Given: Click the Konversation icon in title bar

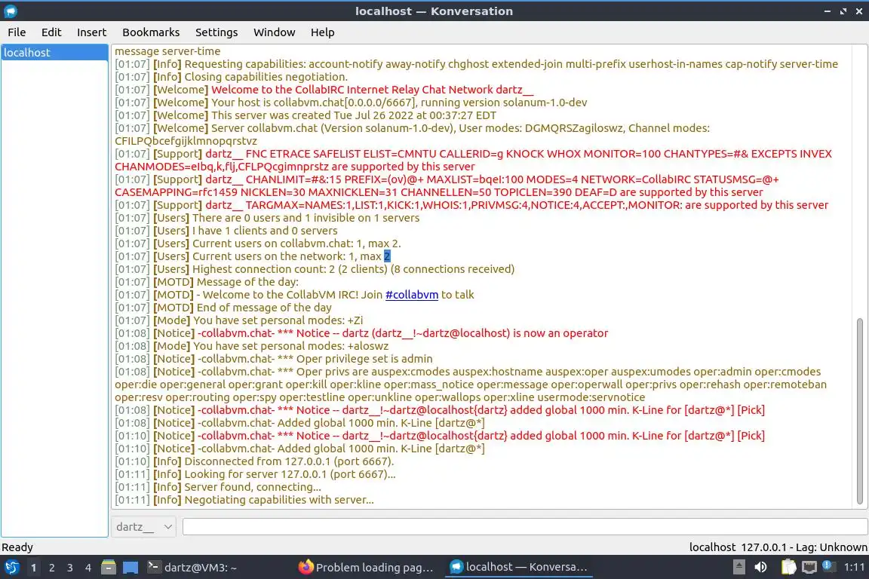Looking at the screenshot, I should coord(10,11).
